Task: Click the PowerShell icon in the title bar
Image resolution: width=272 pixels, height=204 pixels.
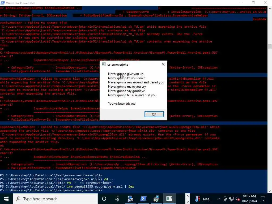Action: [3, 3]
